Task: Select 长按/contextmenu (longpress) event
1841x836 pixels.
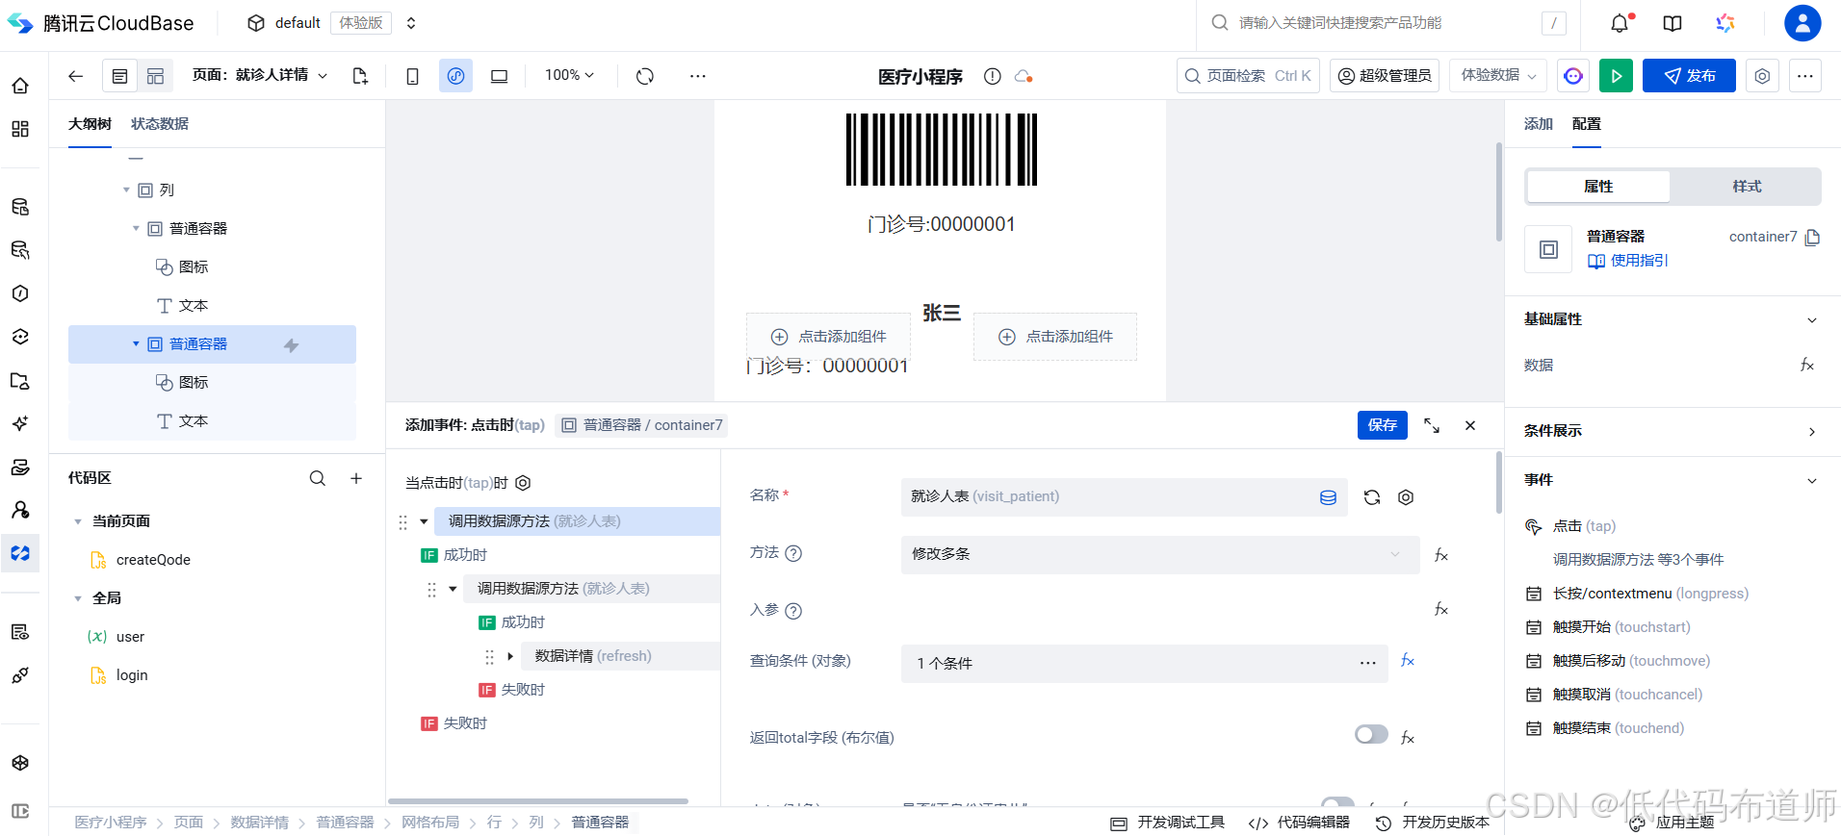Action: [1650, 594]
